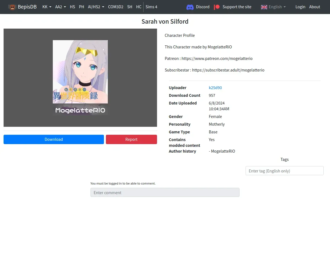Click the Download Count value 957
330x275 pixels.
pos(212,95)
